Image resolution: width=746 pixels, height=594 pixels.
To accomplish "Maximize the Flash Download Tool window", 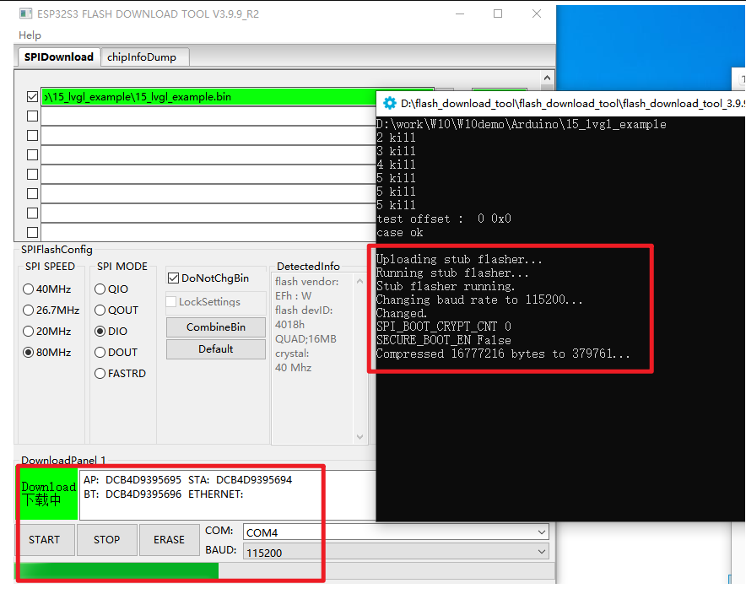I will 498,13.
